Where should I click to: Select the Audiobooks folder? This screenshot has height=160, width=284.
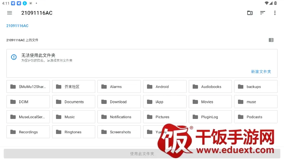click(210, 87)
